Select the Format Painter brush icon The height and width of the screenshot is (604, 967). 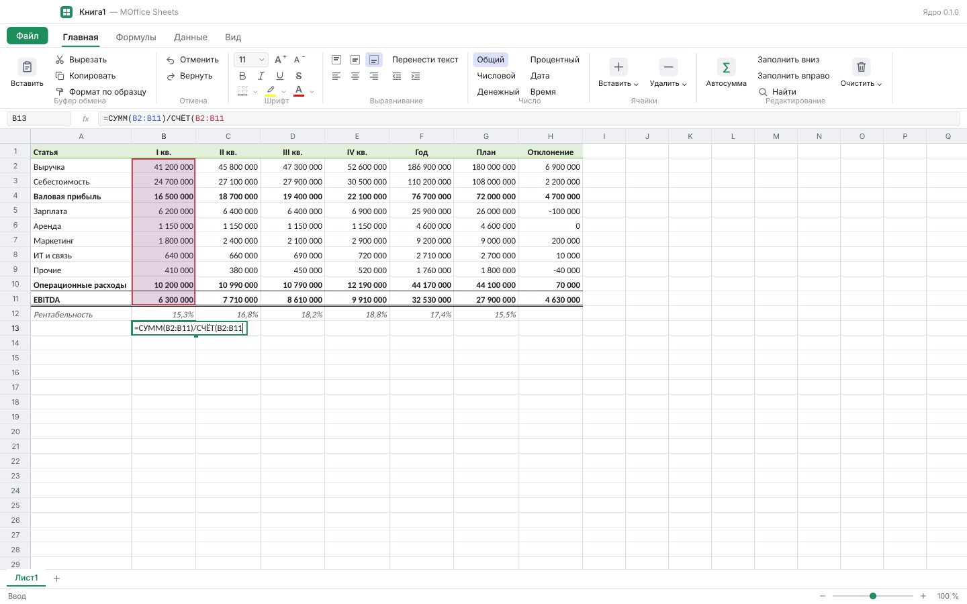click(x=60, y=92)
